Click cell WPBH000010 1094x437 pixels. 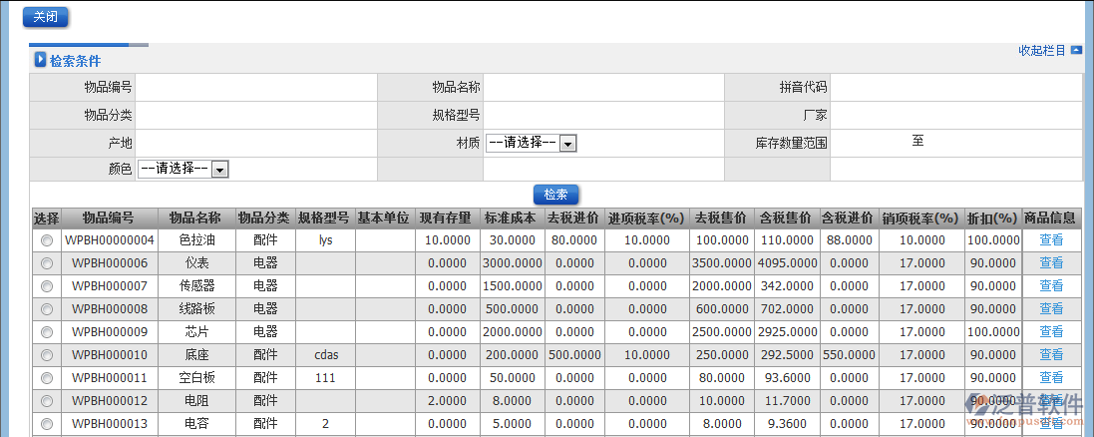(x=110, y=354)
